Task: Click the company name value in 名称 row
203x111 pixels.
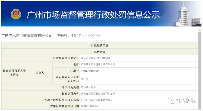Action: coord(98,64)
